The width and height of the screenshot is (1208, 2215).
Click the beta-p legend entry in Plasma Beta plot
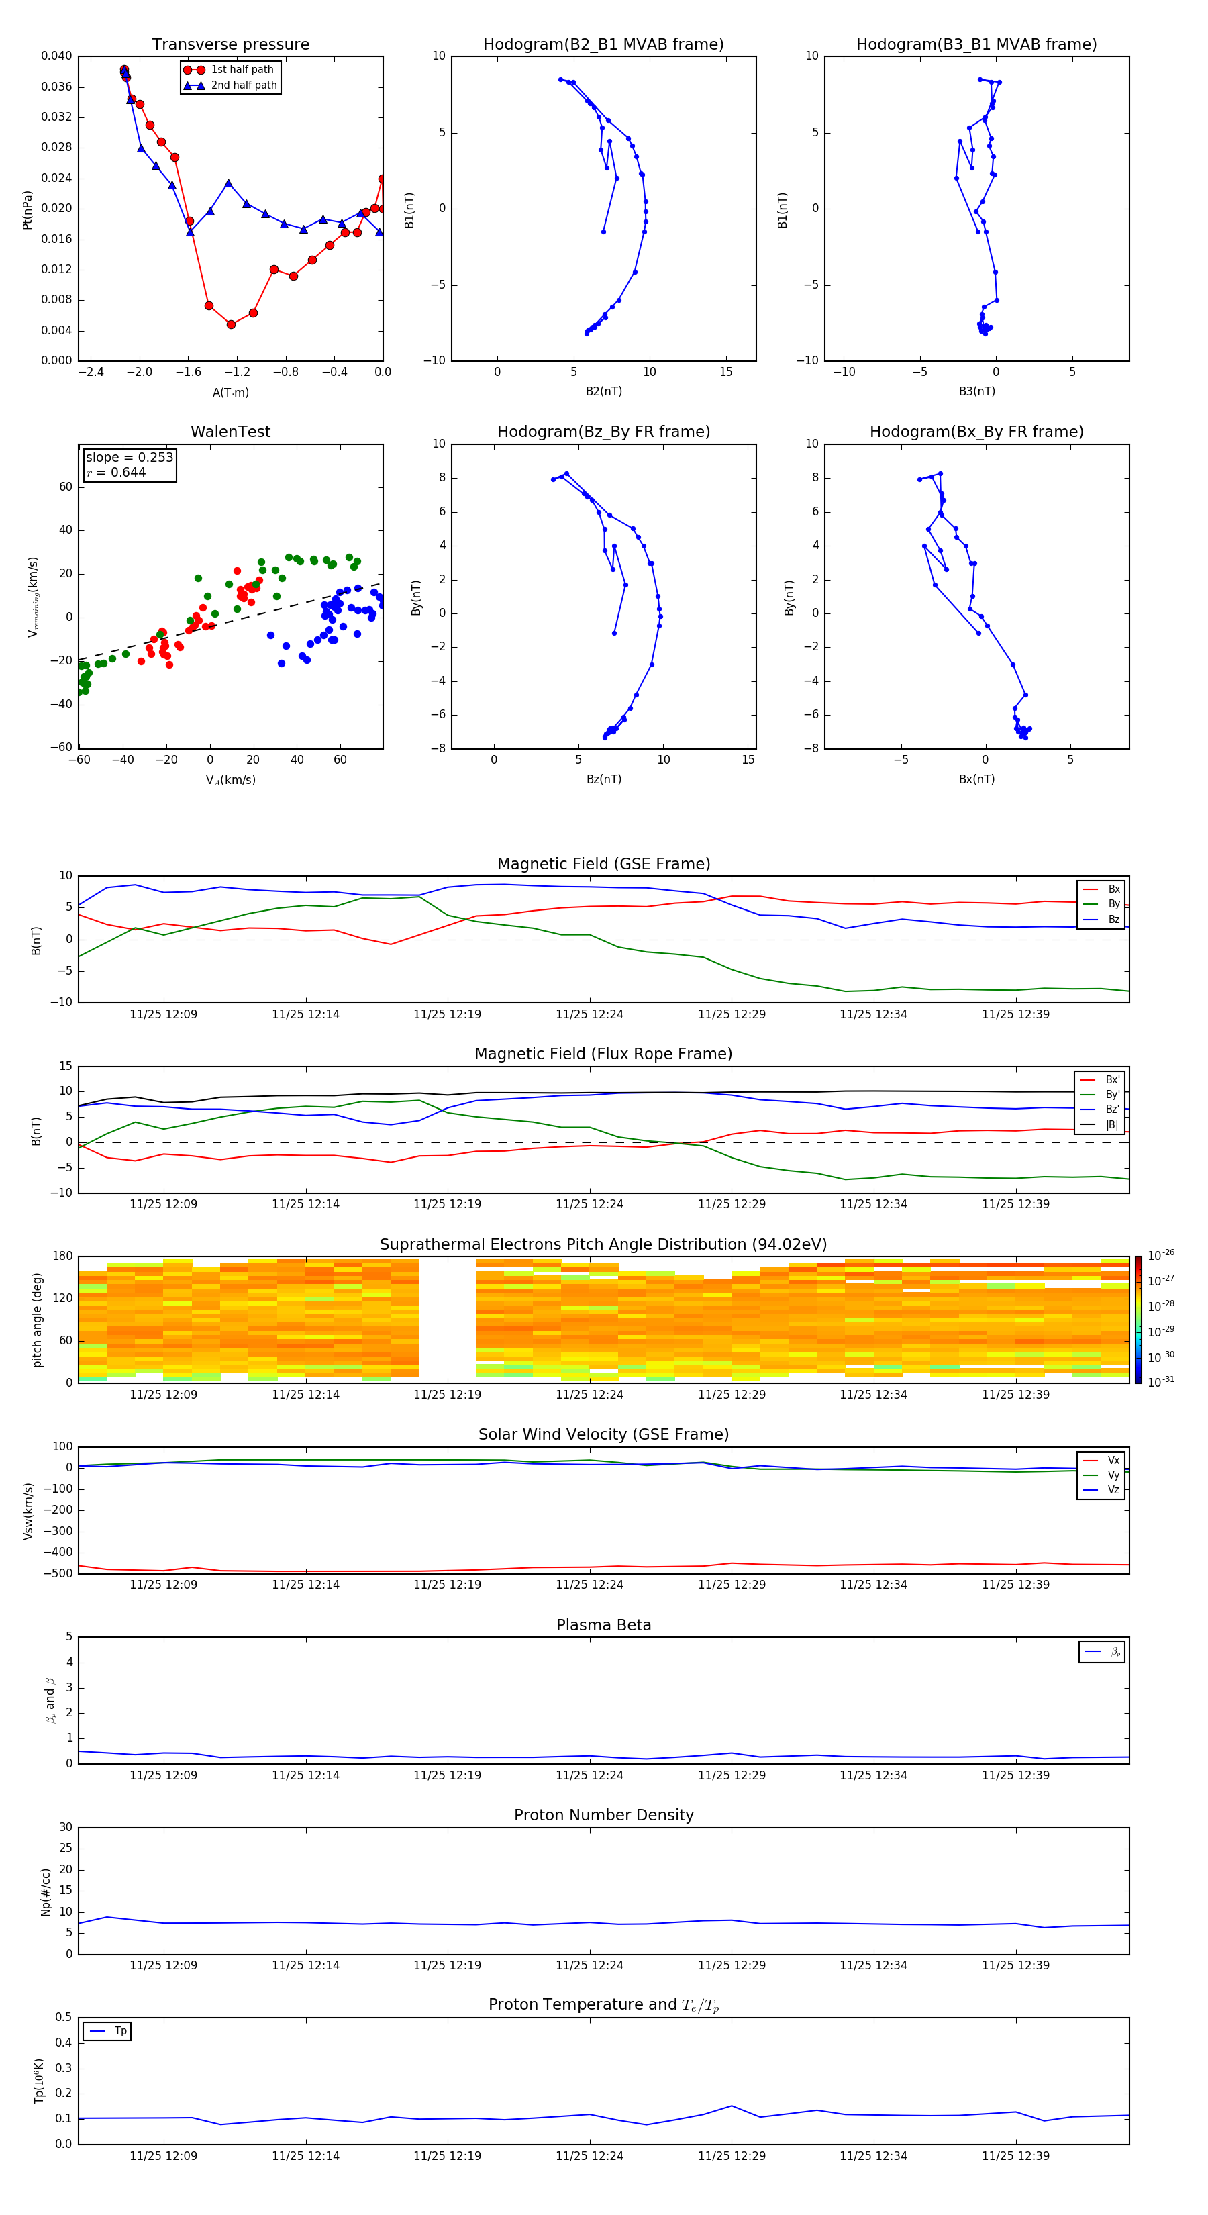(x=1102, y=1652)
